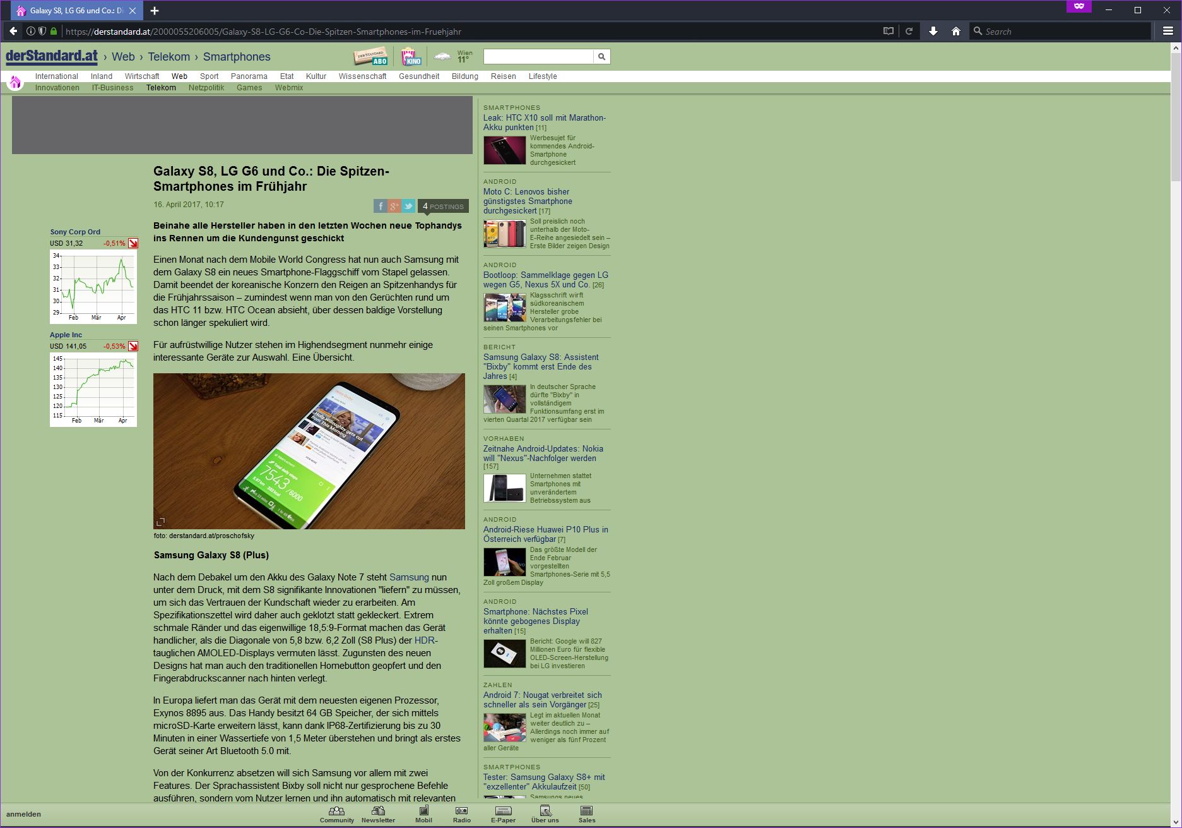Open site identity info icon
This screenshot has height=828, width=1182.
[30, 31]
